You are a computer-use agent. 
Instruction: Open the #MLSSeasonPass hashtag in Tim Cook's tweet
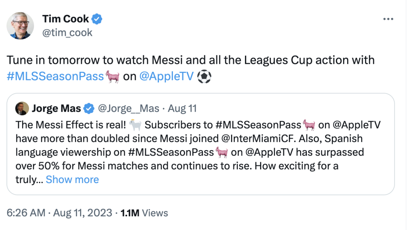[x=55, y=76]
